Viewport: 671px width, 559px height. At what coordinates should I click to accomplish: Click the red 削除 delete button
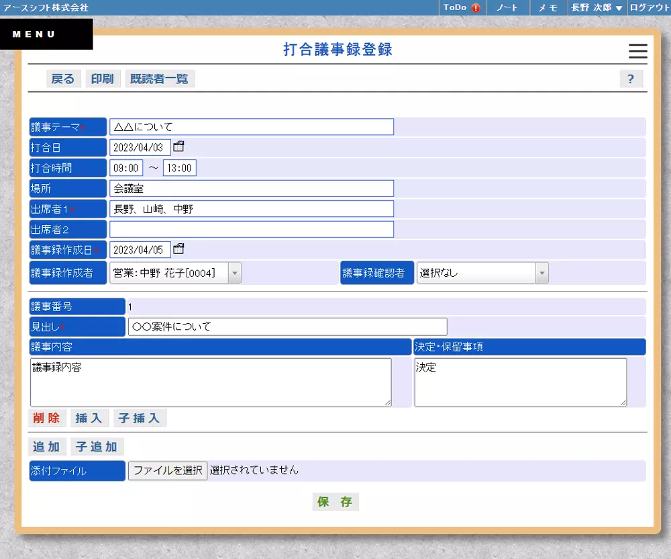click(46, 417)
